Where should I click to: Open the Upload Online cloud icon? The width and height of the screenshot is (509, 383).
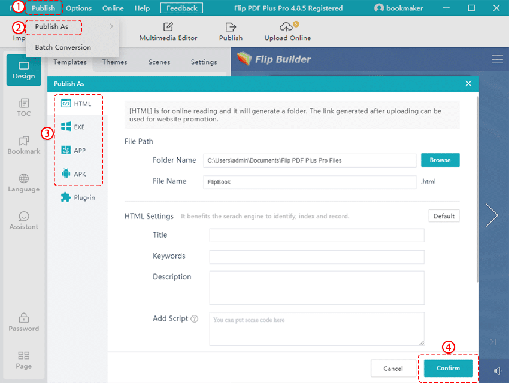[x=287, y=32]
